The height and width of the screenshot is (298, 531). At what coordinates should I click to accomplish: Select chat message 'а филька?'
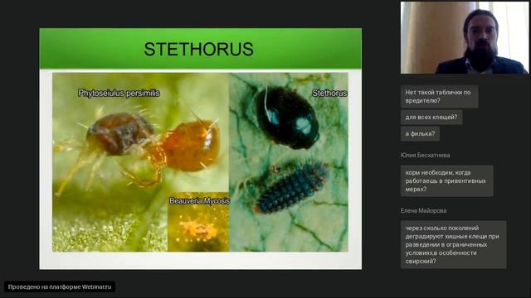(420, 134)
